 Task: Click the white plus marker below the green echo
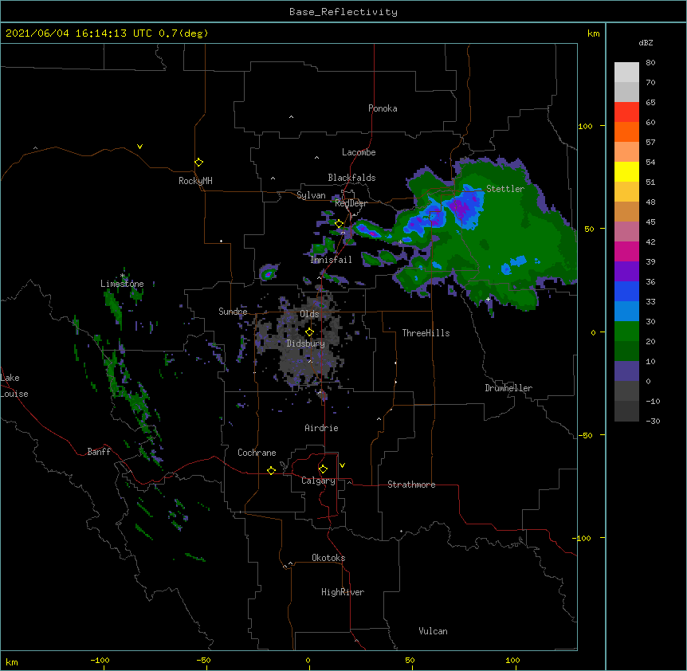click(x=488, y=299)
